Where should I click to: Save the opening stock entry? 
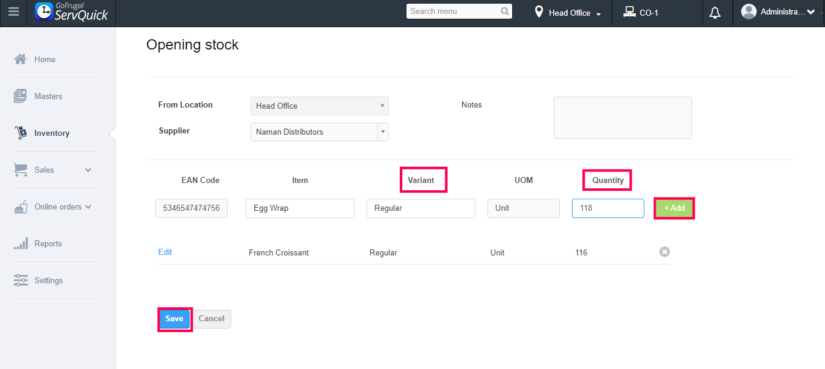click(174, 319)
